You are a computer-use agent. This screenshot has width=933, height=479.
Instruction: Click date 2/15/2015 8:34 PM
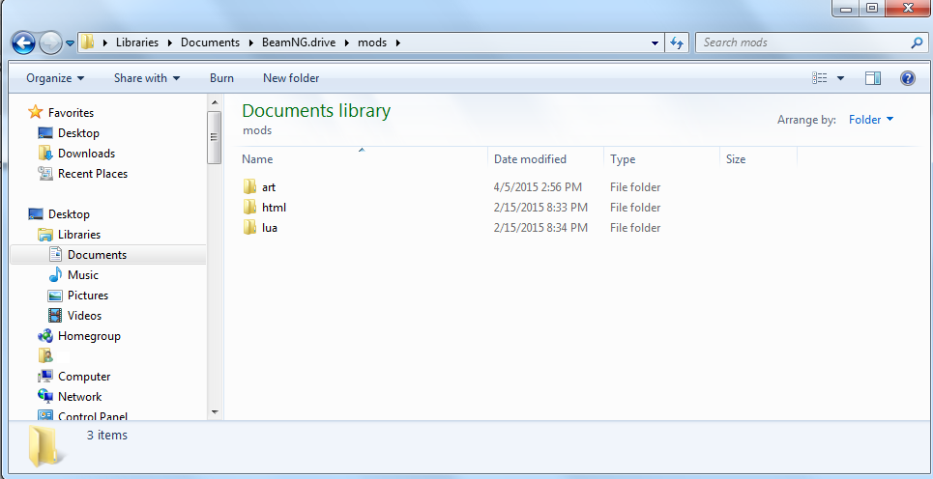[540, 228]
